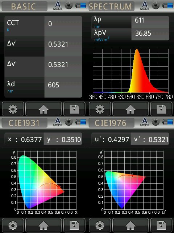This screenshot has height=233, width=174.
Task: Click spectrum peak at 611 nm
Action: click(x=137, y=51)
